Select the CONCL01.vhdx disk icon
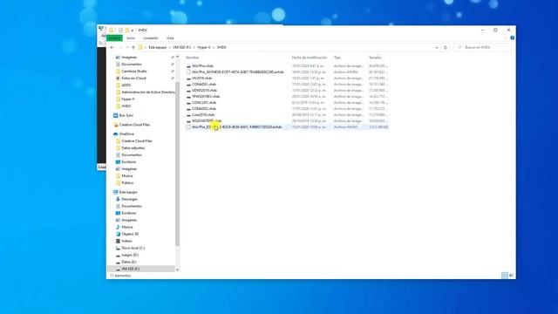 point(188,103)
